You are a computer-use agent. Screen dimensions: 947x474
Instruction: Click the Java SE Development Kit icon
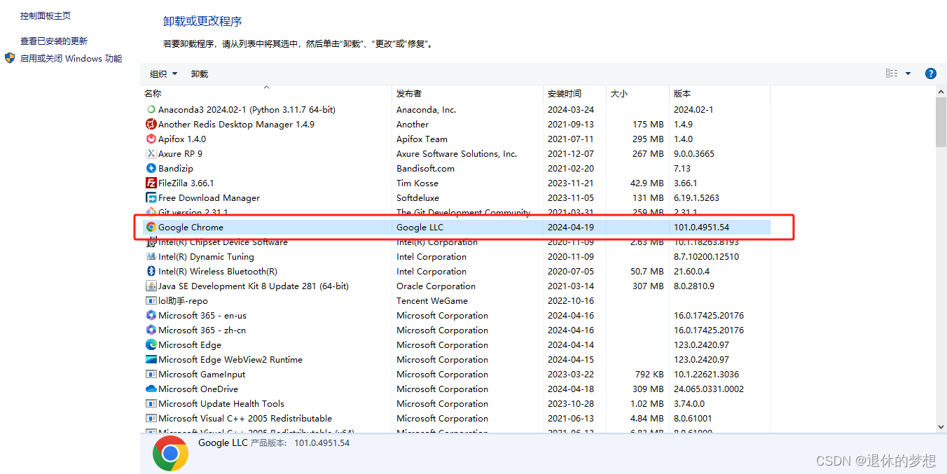coord(151,286)
